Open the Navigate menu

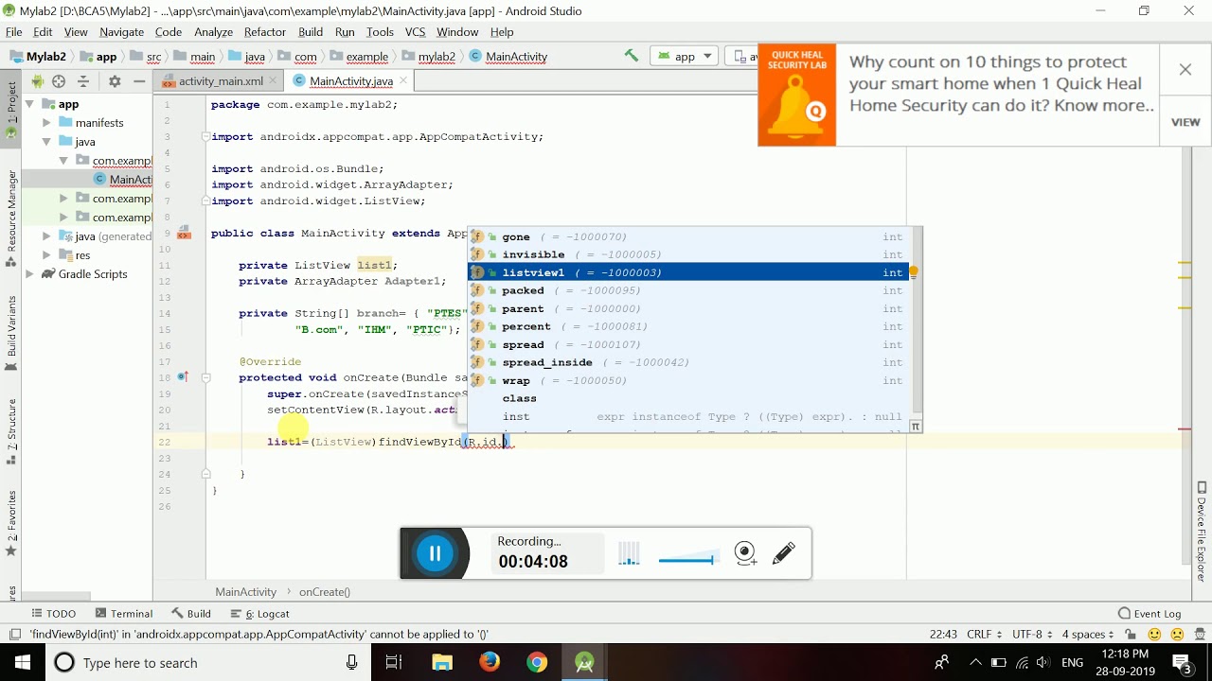click(x=121, y=31)
